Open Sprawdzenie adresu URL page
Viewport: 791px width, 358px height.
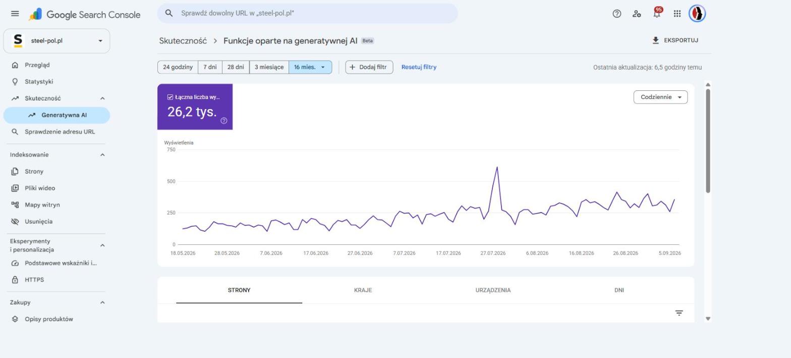tap(56, 132)
